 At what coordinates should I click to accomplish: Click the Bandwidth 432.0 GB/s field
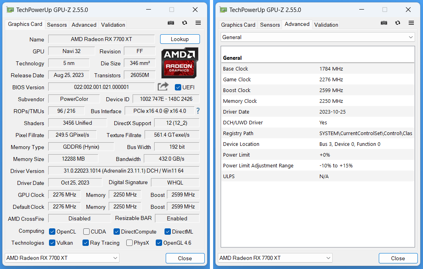tap(172, 159)
